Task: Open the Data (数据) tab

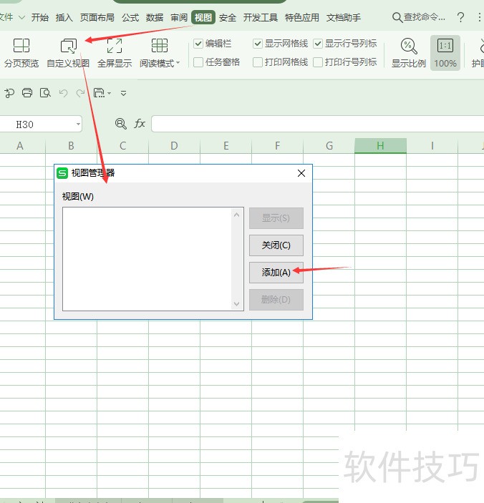Action: click(x=155, y=17)
